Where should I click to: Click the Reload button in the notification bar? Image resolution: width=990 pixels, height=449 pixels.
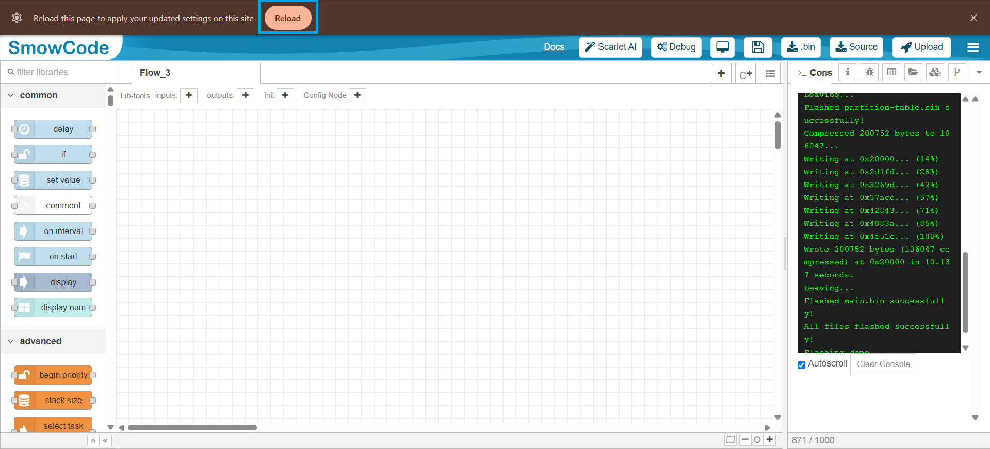point(288,18)
